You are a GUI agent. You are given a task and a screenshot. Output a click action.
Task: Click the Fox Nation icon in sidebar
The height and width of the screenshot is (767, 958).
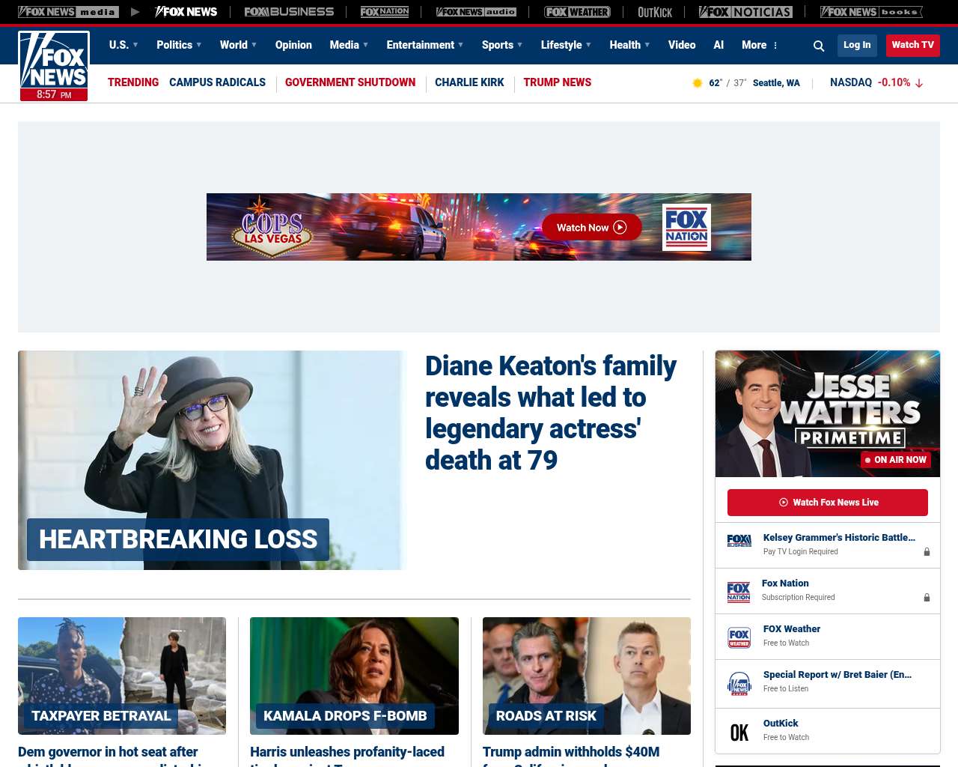(739, 591)
